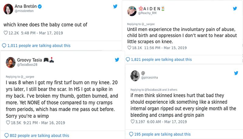Click Twitter bird icon on Ana Bretón's tweet
The image size is (243, 139).
[x=115, y=7]
